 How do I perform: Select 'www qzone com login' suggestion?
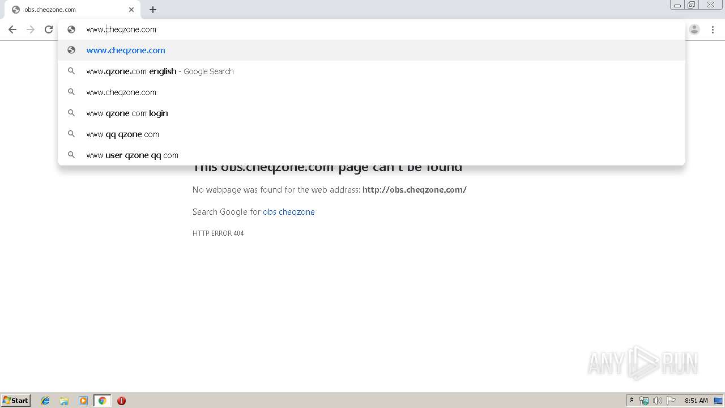372,113
